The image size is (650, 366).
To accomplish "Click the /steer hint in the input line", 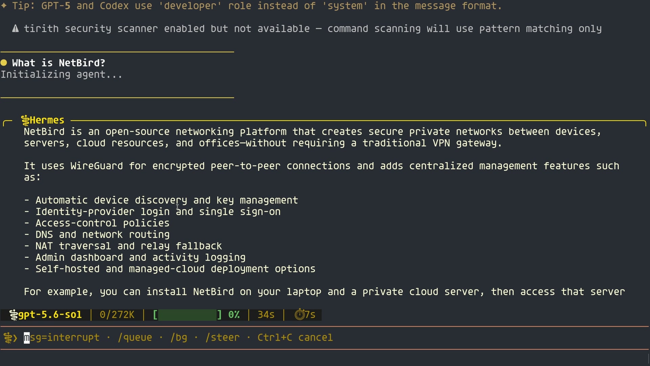I will (222, 338).
